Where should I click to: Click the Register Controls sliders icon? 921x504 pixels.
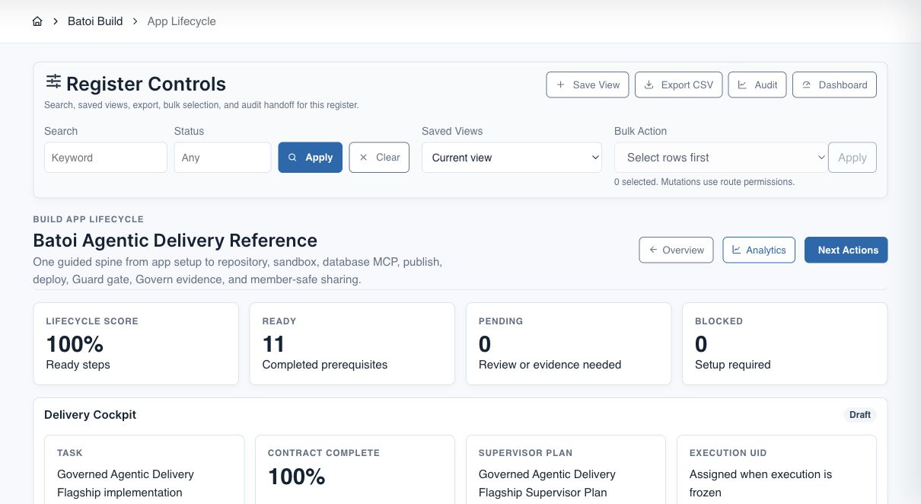[53, 81]
